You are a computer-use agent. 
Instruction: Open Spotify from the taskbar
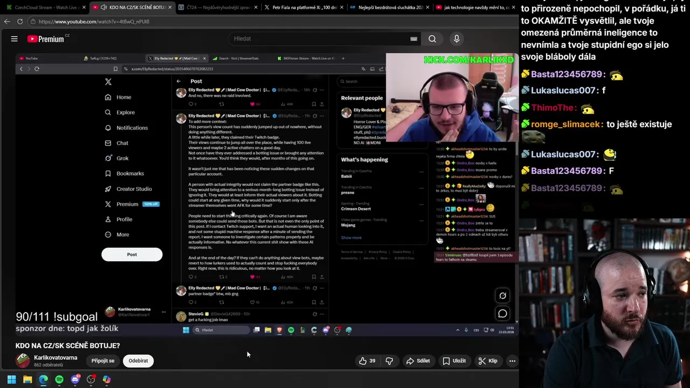pyautogui.click(x=59, y=379)
